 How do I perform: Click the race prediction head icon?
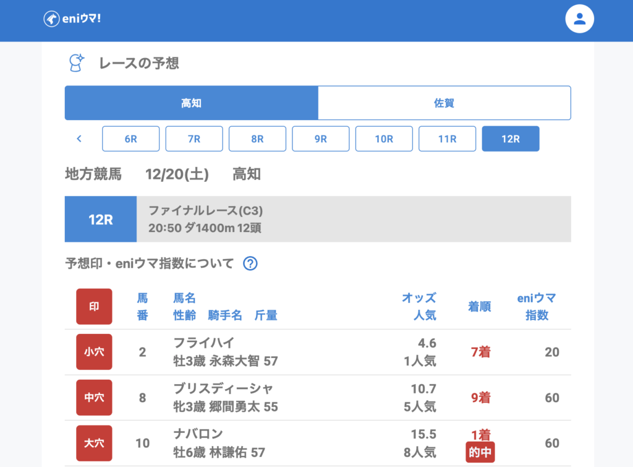tap(76, 62)
